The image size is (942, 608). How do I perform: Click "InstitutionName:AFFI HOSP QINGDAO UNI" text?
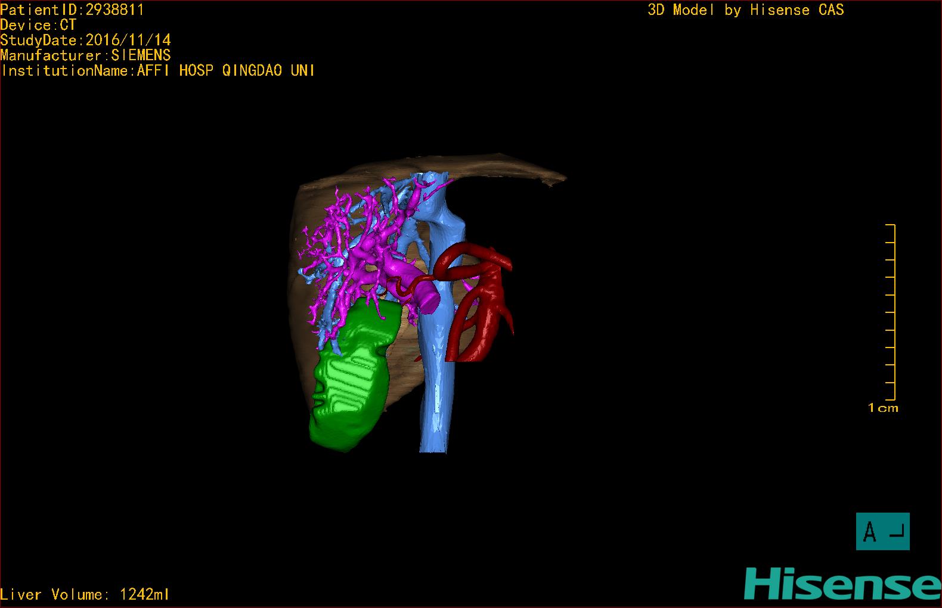[x=158, y=70]
